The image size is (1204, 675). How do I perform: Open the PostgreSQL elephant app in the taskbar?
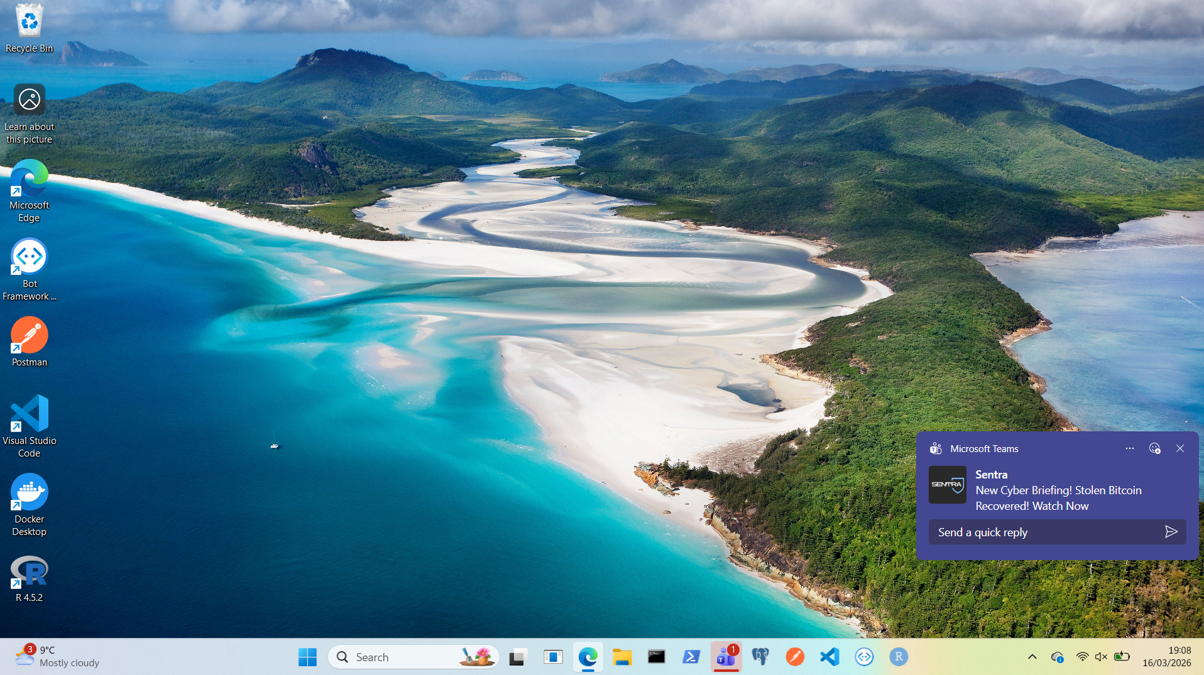tap(760, 657)
